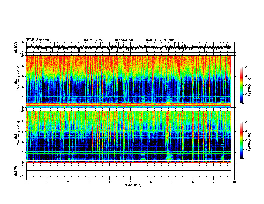
Task: Click the time axis tick label "3"
Action: [89, 182]
